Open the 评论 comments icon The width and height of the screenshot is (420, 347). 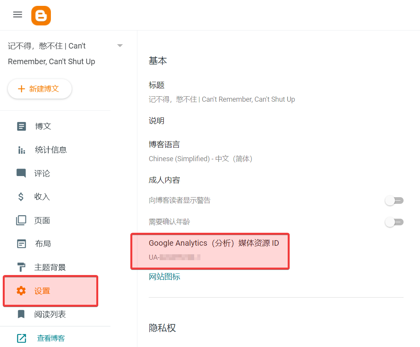tap(21, 173)
